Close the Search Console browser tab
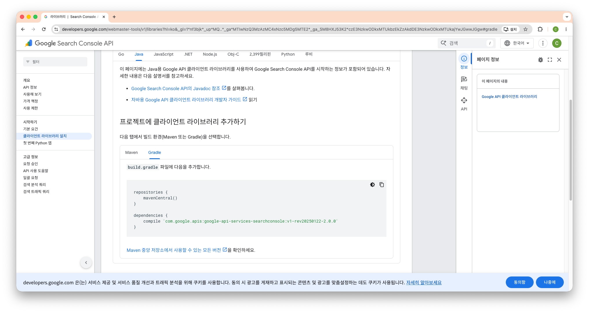589x313 pixels. [x=104, y=17]
